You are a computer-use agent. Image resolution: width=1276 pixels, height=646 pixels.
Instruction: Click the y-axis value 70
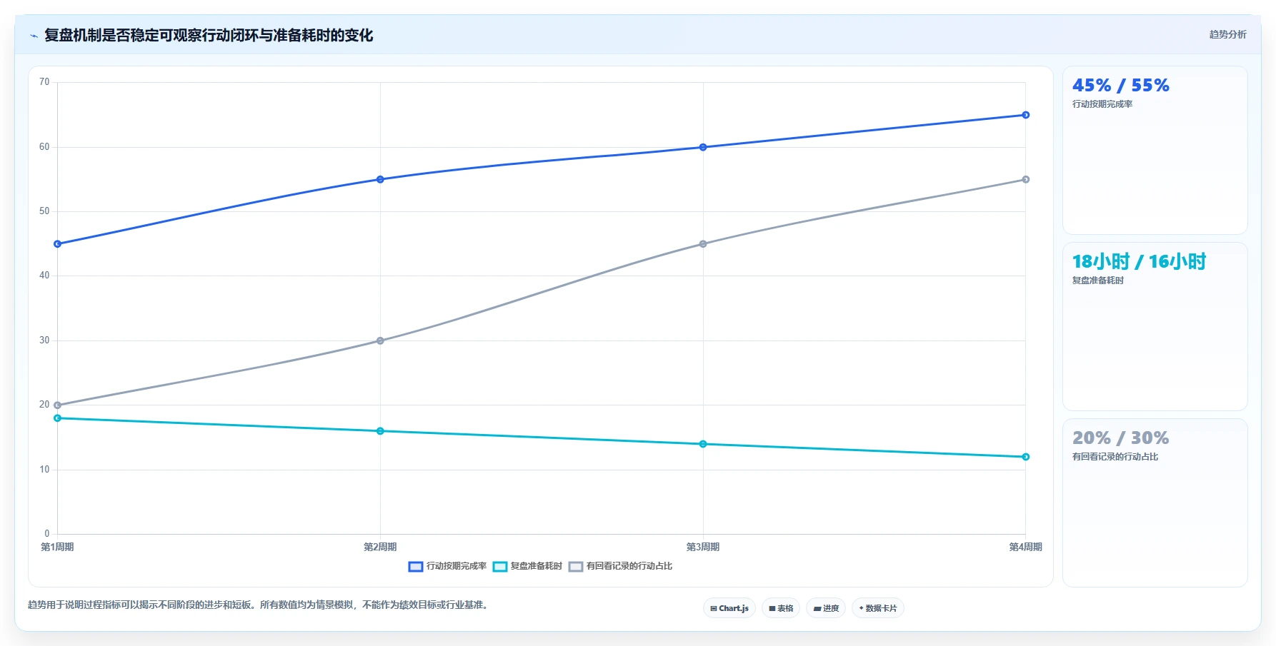click(x=44, y=82)
